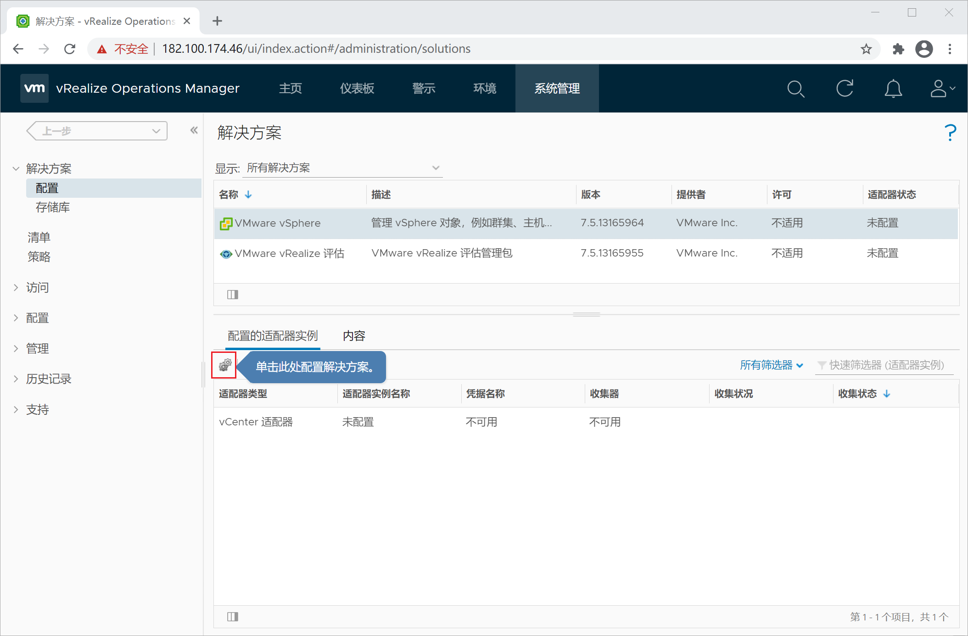Click the vm logo in header
Image resolution: width=968 pixels, height=636 pixels.
[34, 88]
